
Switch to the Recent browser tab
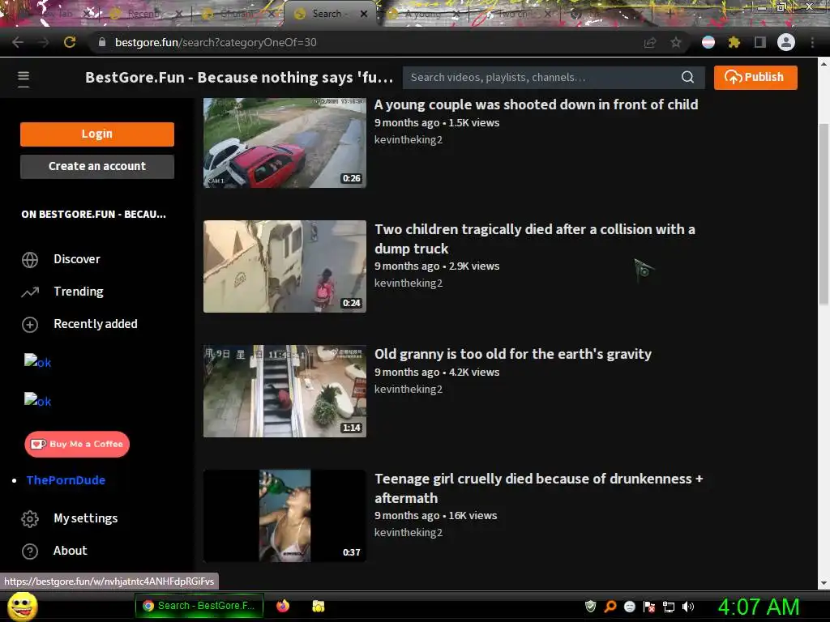pyautogui.click(x=143, y=14)
